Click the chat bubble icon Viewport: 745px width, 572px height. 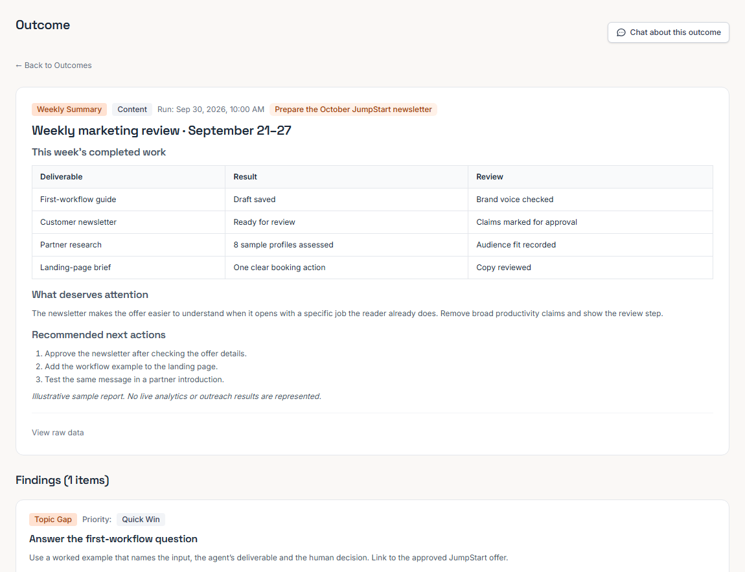pos(621,32)
